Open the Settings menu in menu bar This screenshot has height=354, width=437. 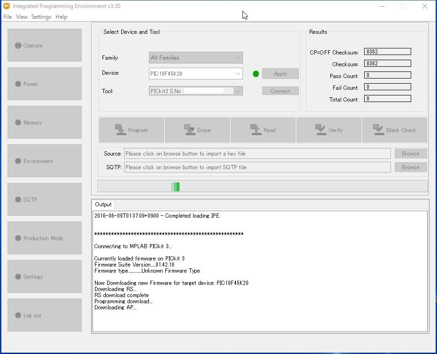pyautogui.click(x=41, y=17)
